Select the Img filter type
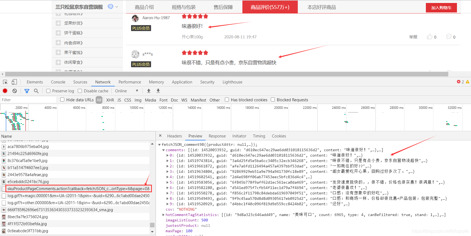This screenshot has height=236, width=471. tap(138, 100)
